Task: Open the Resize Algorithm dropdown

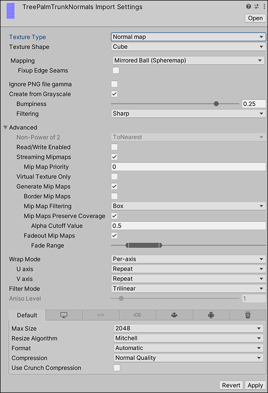Action: (188, 338)
